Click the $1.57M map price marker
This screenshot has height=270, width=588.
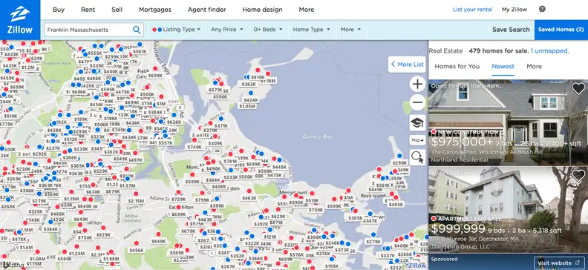pos(128,185)
